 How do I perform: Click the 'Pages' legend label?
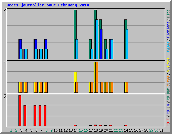point(168,47)
